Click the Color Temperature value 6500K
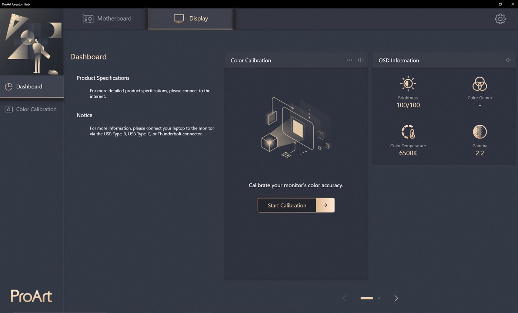The width and height of the screenshot is (518, 313). (x=408, y=153)
